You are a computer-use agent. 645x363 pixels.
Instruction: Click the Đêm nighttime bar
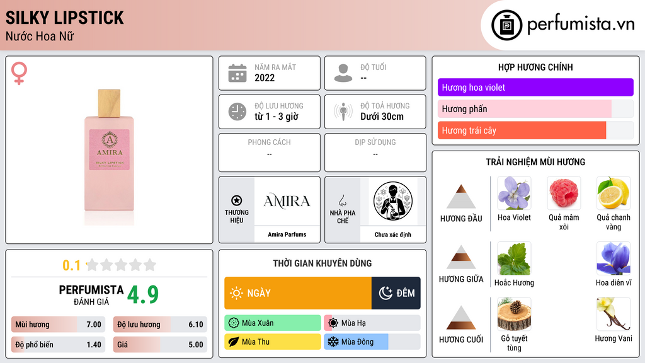pyautogui.click(x=396, y=293)
